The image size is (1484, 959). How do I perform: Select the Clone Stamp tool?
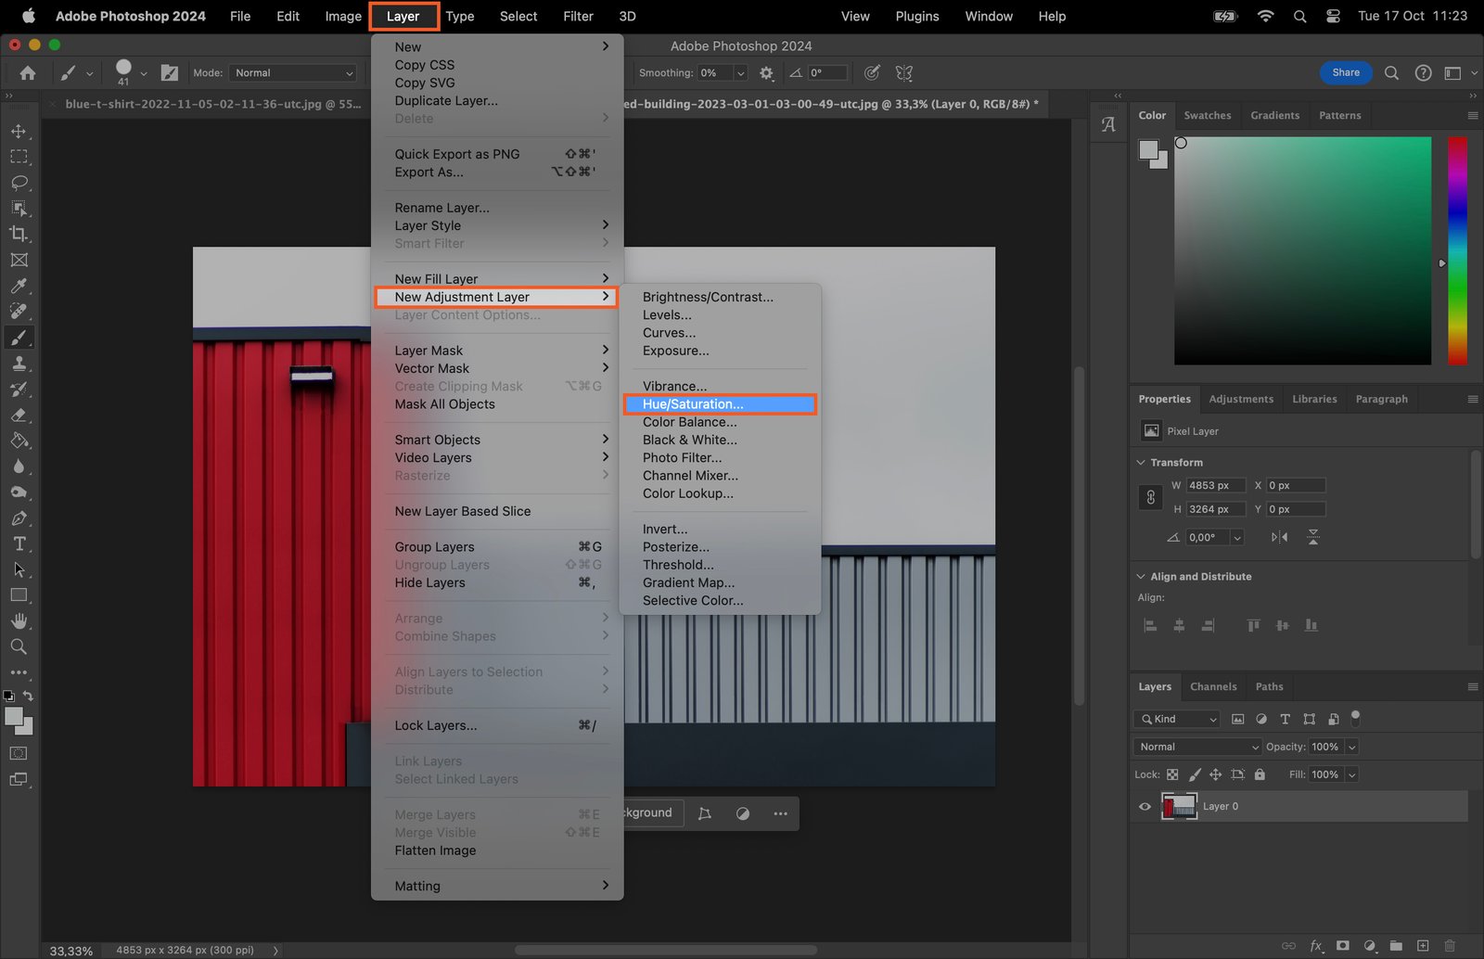[19, 364]
